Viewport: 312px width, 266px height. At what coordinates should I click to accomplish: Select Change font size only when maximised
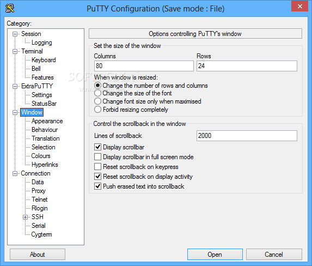[x=148, y=101]
